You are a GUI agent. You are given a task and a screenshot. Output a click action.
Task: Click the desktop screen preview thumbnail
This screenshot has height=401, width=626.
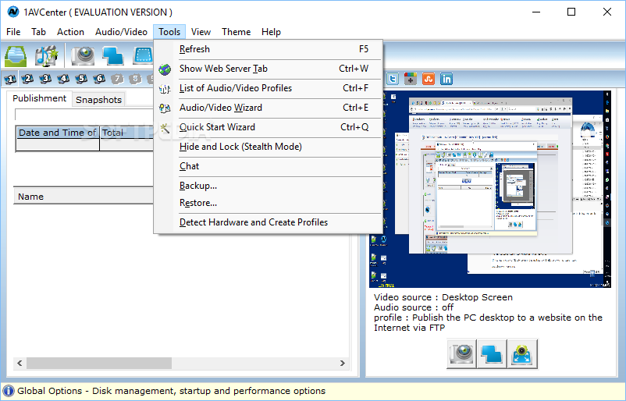[x=490, y=189]
